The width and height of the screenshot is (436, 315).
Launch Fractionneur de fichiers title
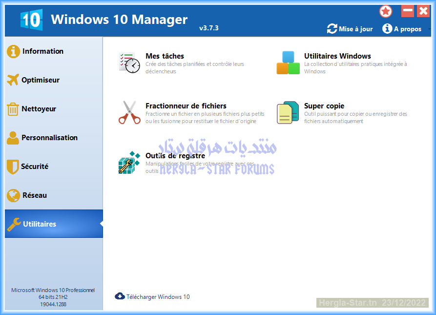point(186,106)
